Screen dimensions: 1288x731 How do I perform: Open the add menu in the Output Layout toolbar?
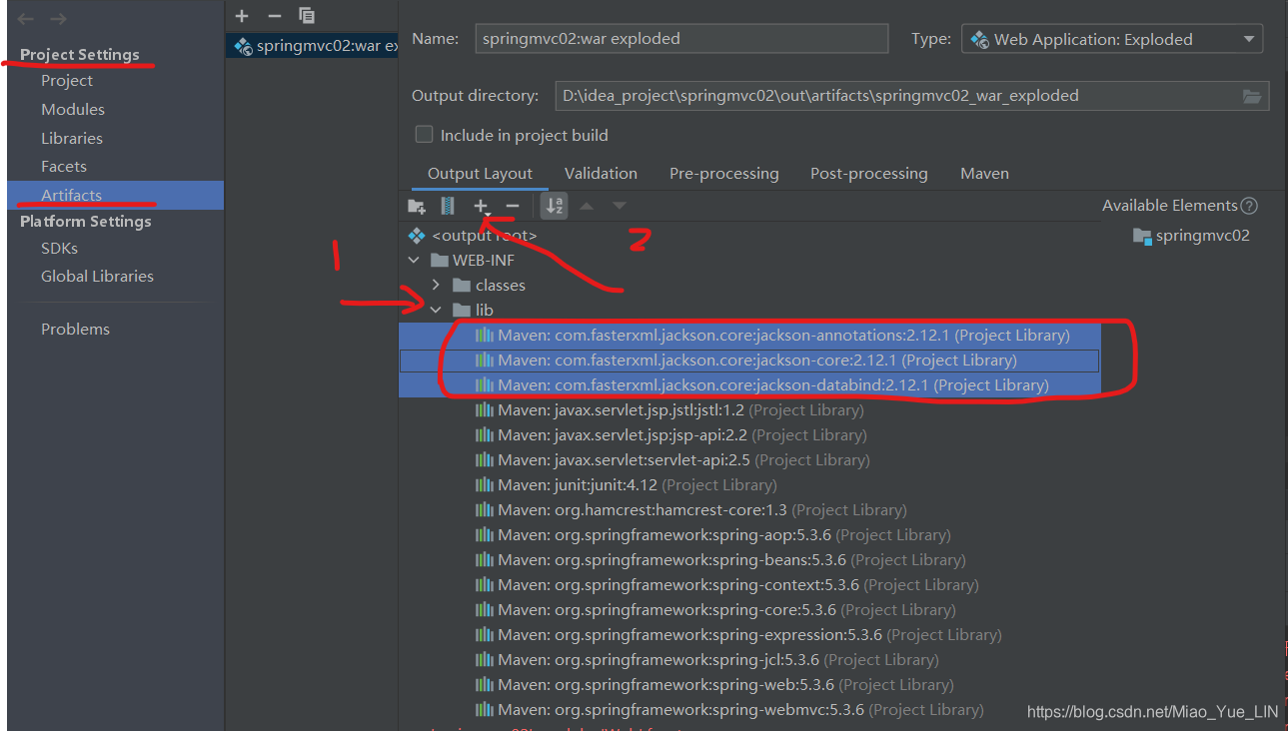(481, 206)
